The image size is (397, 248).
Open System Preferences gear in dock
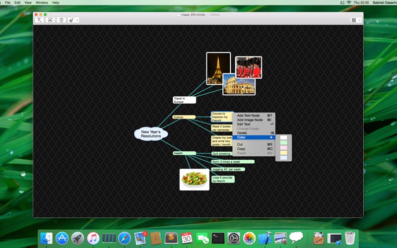(x=233, y=239)
